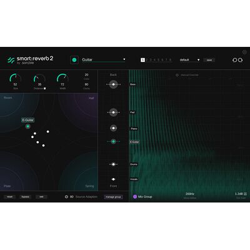Select the green E-Guitar node in the reverb matrix
This screenshot has width=250, height=250.
(x=27, y=126)
